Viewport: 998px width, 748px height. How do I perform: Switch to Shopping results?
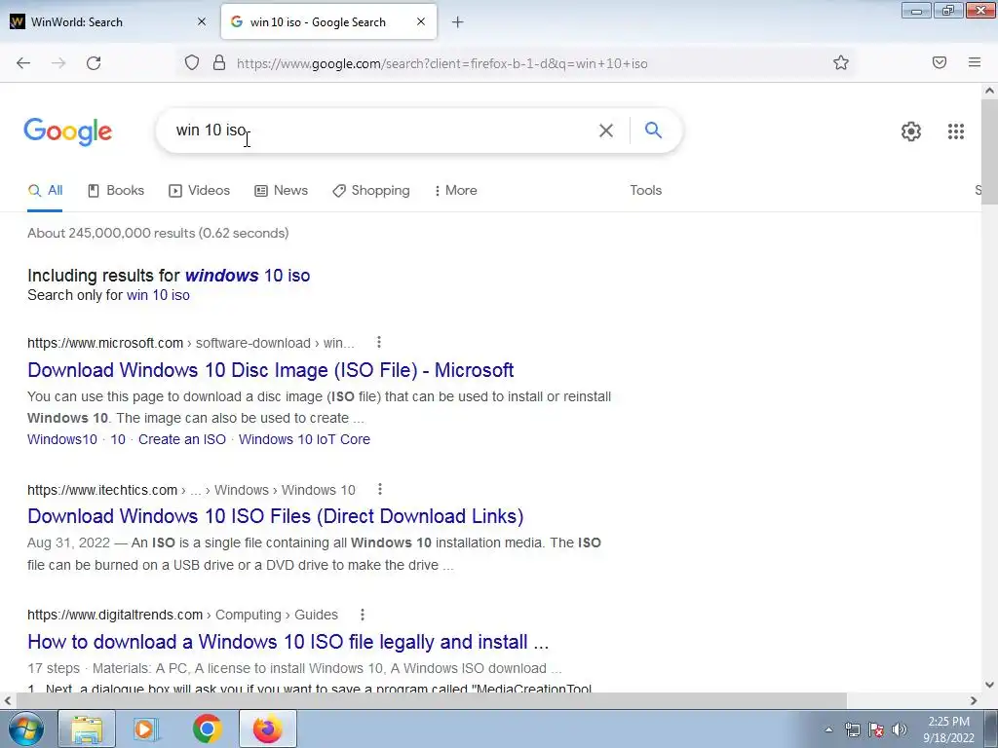pyautogui.click(x=371, y=190)
